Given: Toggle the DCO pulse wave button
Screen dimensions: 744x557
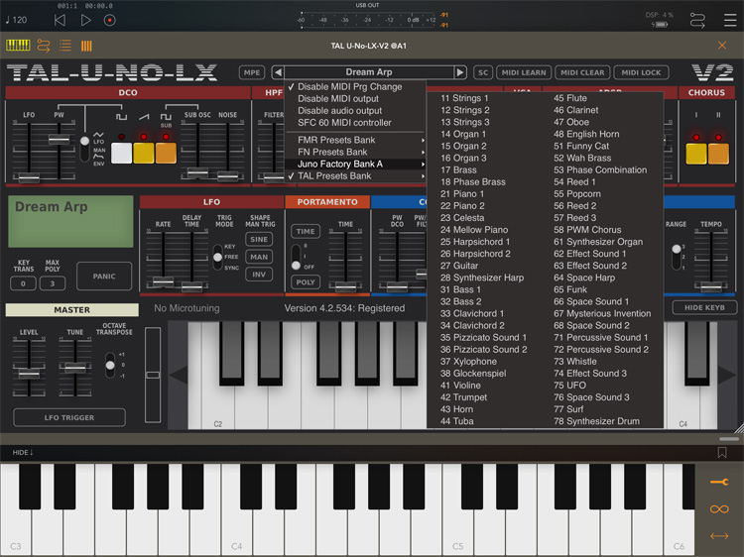Looking at the screenshot, I should (x=121, y=153).
